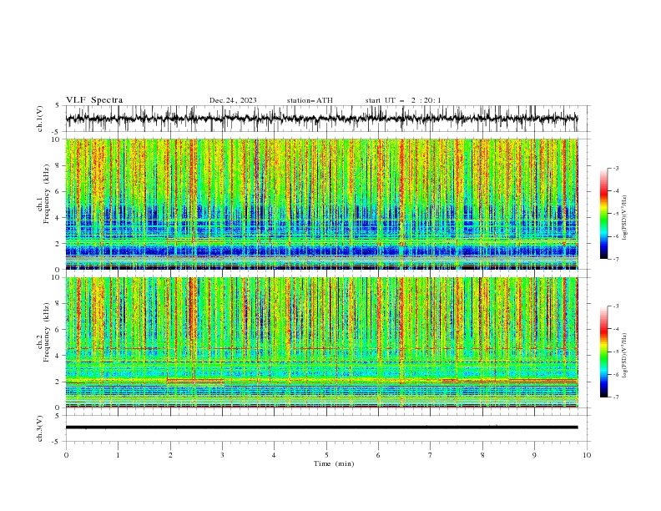
Task: Click x-axis tick label "1"
Action: 118,455
